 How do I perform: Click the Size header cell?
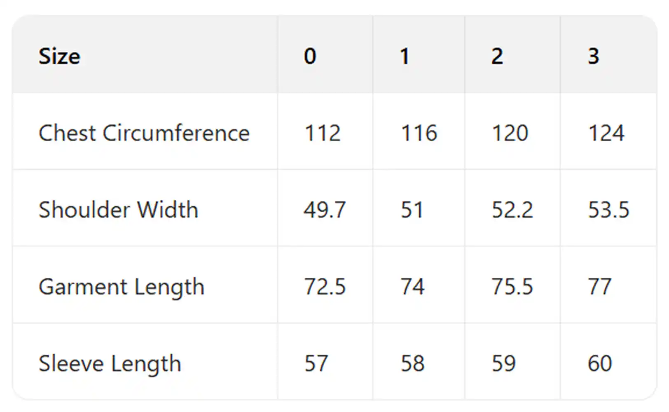click(x=59, y=56)
